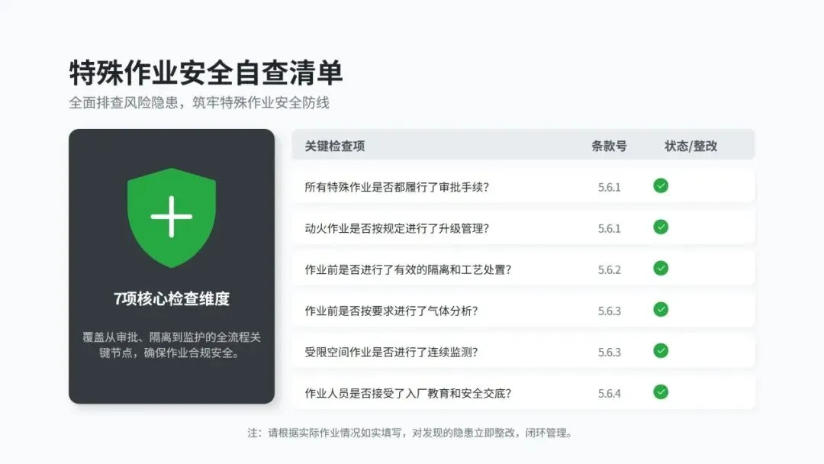
Task: Click the title 特殊作业安全自查清单
Action: click(206, 72)
